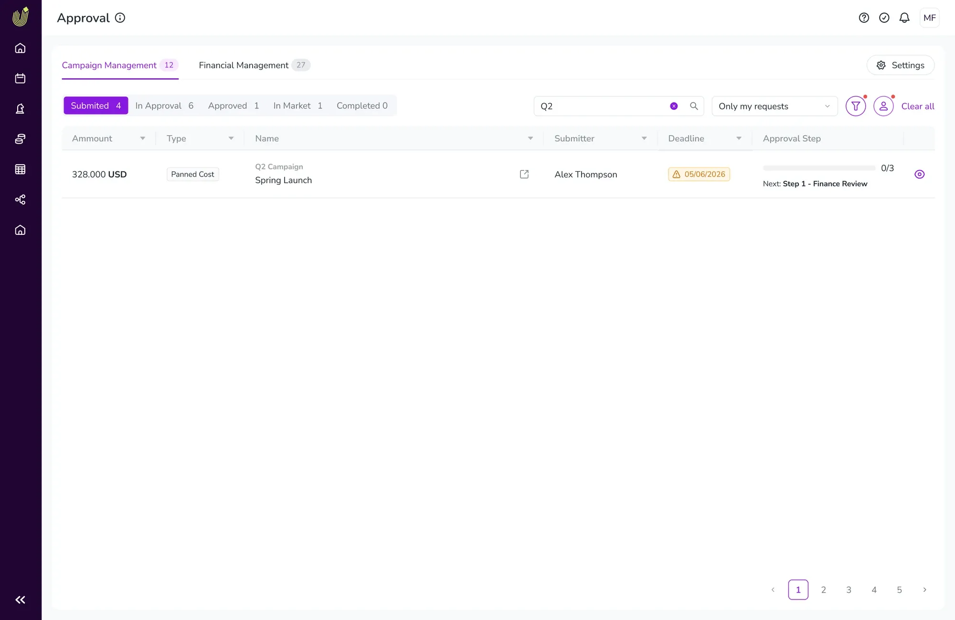This screenshot has height=620, width=955.
Task: View the Spring Launch request with the eye icon
Action: 920,174
